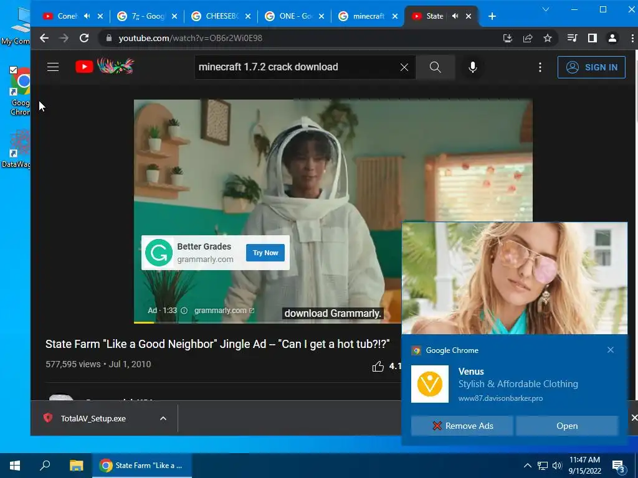
Task: Click the SIGN IN button
Action: pyautogui.click(x=591, y=67)
